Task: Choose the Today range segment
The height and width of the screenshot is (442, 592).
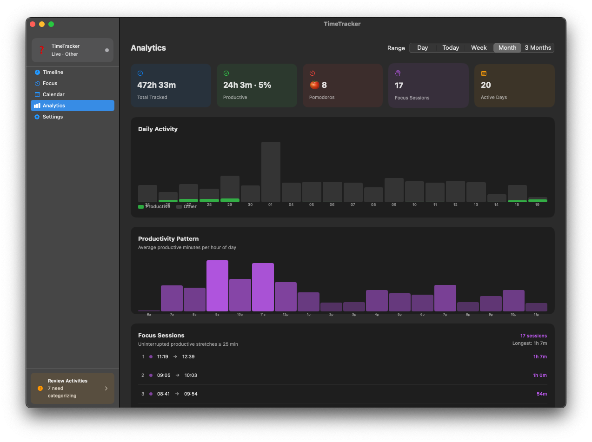Action: coord(451,48)
